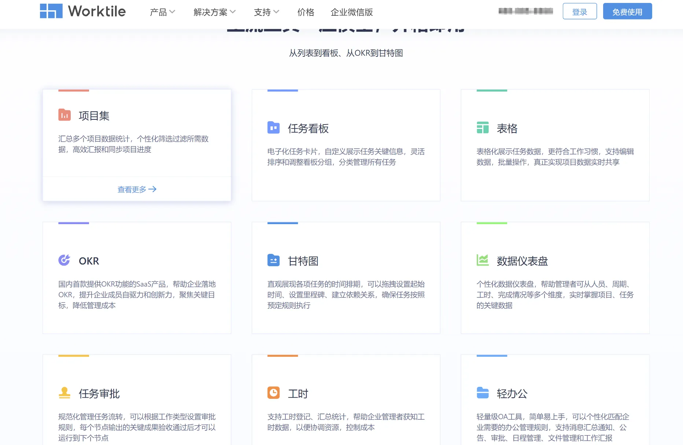Click the 表格 card title
This screenshot has width=683, height=445.
[x=507, y=129]
